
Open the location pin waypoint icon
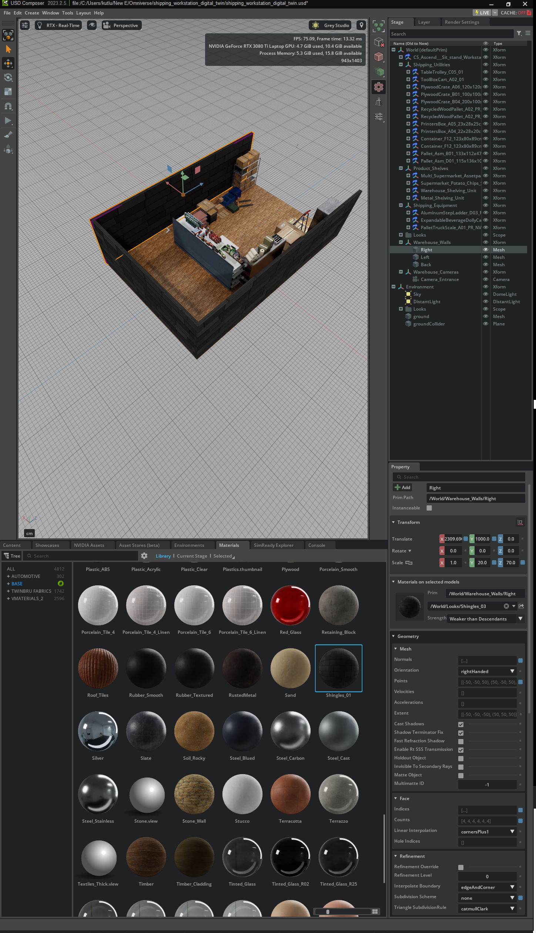[361, 25]
